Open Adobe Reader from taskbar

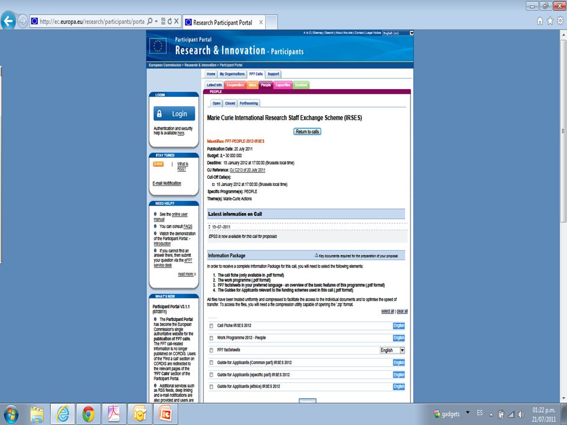coord(114,414)
